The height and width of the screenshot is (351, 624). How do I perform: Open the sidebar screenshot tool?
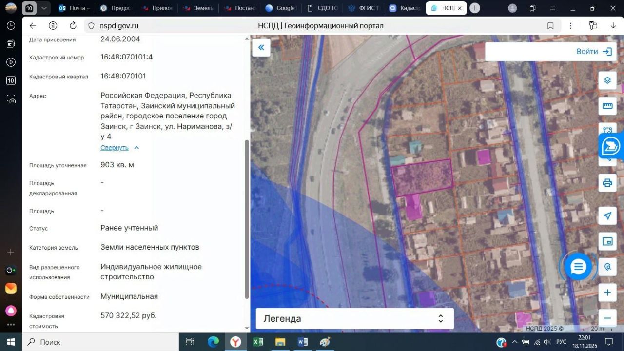coord(11,99)
